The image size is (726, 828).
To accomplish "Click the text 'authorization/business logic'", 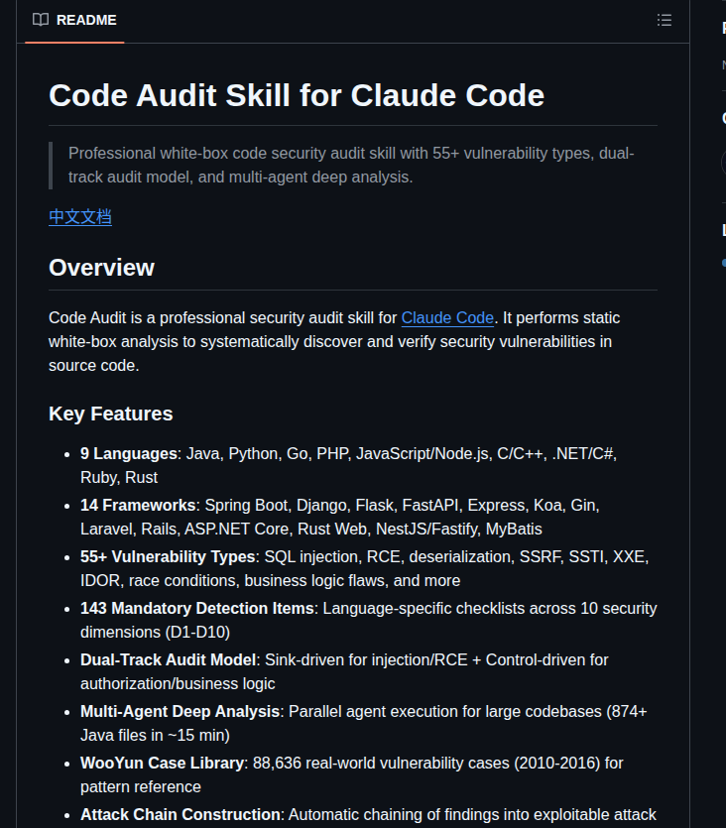I will 178,684.
